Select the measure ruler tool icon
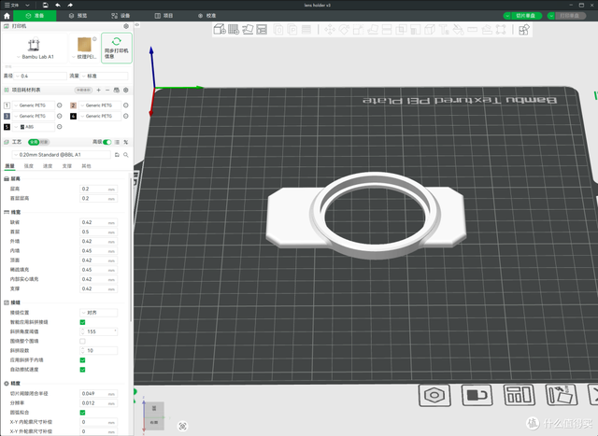The height and width of the screenshot is (436, 598). coord(473,29)
